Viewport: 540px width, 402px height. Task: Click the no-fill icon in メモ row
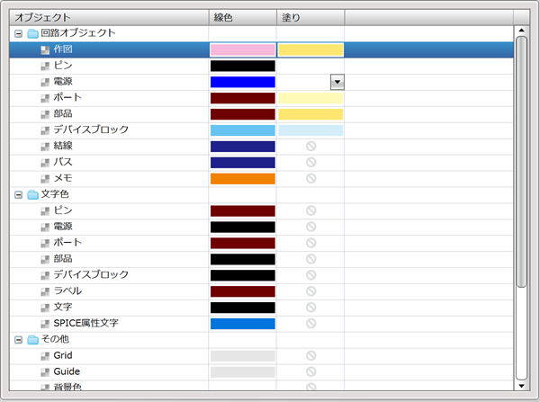(x=311, y=178)
